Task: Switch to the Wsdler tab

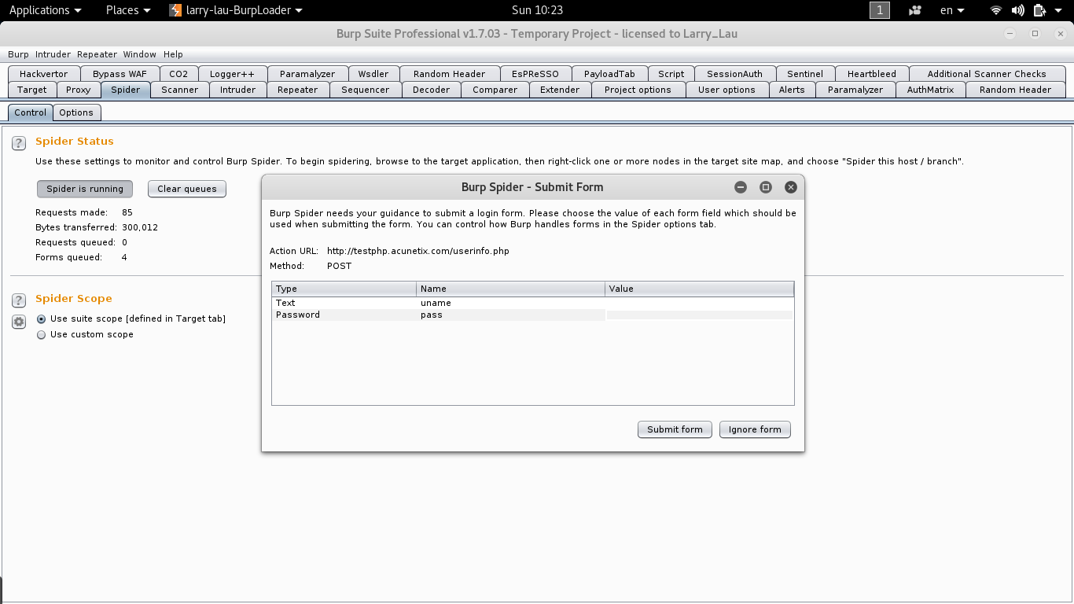Action: [x=373, y=74]
